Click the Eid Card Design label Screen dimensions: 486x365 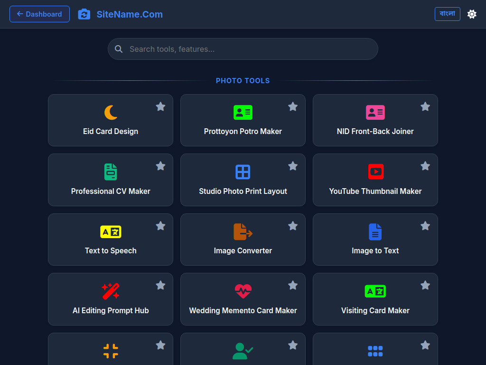click(111, 131)
